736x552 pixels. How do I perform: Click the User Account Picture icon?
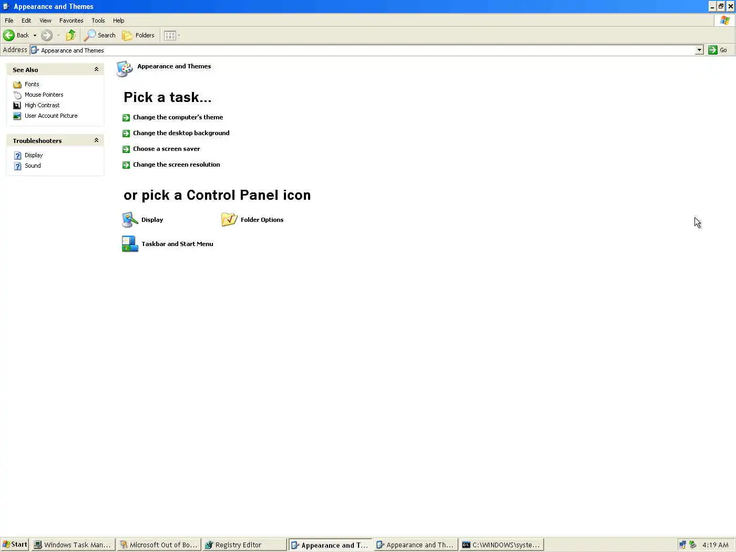[17, 116]
